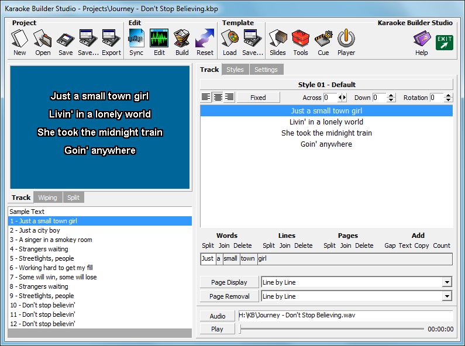Viewport: 465px width, 346px height.
Task: Expand the Page Display dropdown
Action: [447, 282]
